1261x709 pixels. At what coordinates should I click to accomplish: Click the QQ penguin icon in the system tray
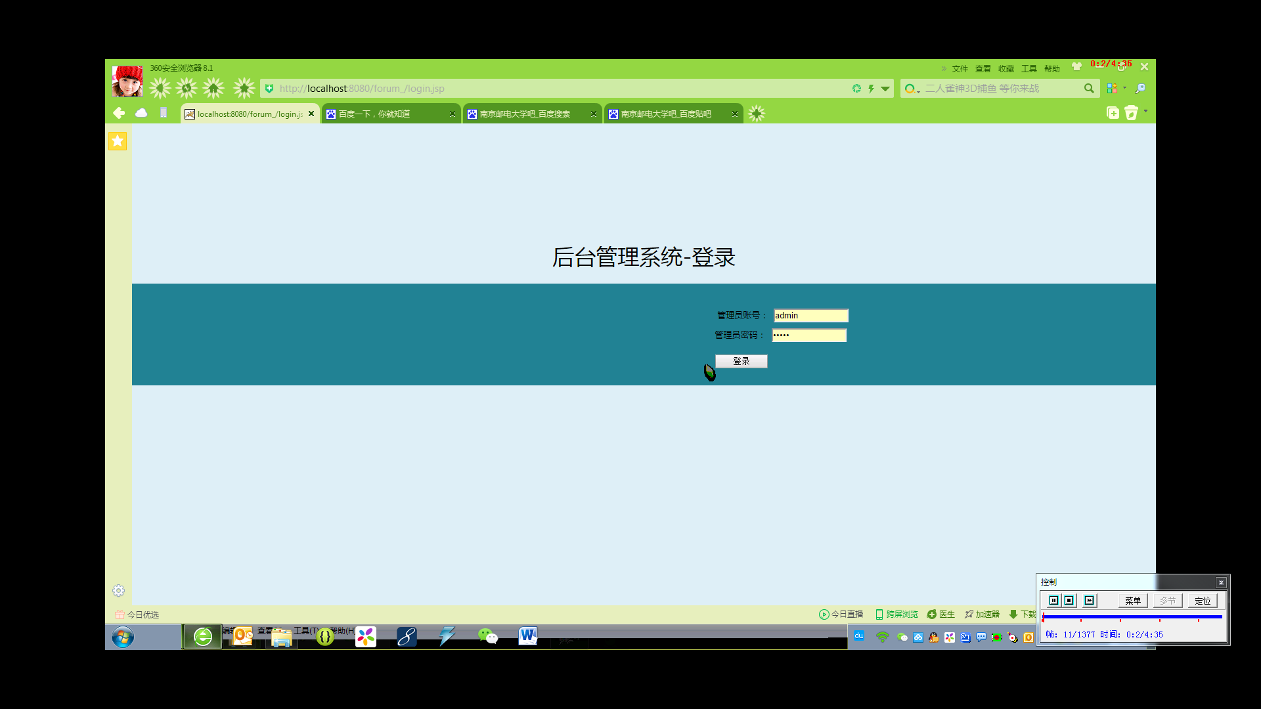coord(934,637)
